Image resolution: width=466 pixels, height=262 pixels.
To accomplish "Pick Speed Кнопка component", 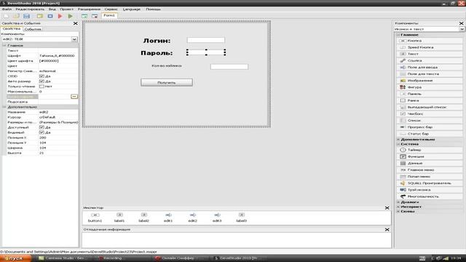I will point(430,47).
